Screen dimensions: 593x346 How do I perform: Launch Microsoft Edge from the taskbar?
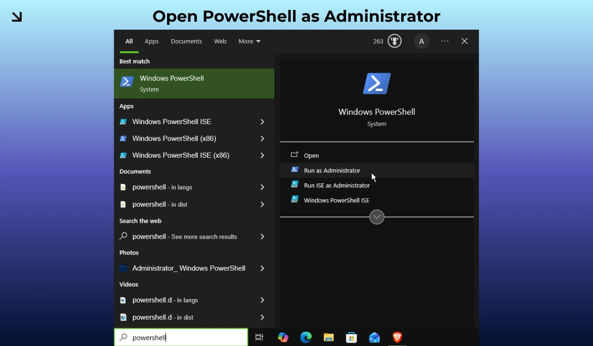[306, 337]
